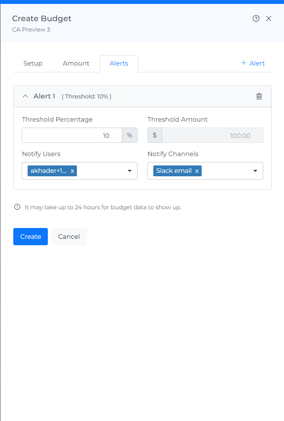Viewport: 284px width, 421px height.
Task: Click the Threshold Percentage input field
Action: point(72,135)
